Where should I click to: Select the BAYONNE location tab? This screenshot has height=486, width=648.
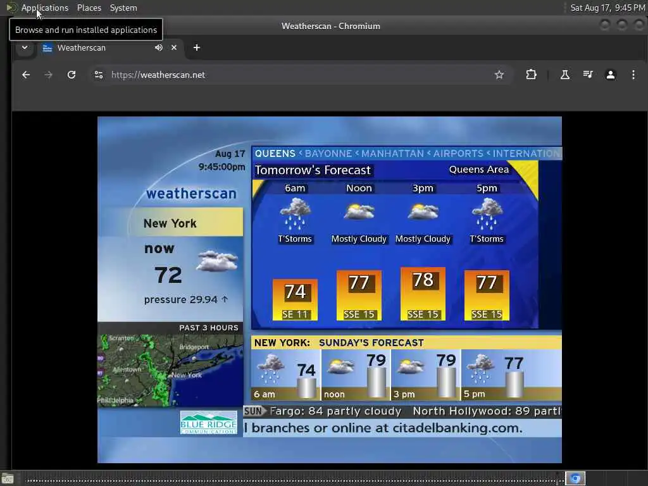click(x=328, y=154)
